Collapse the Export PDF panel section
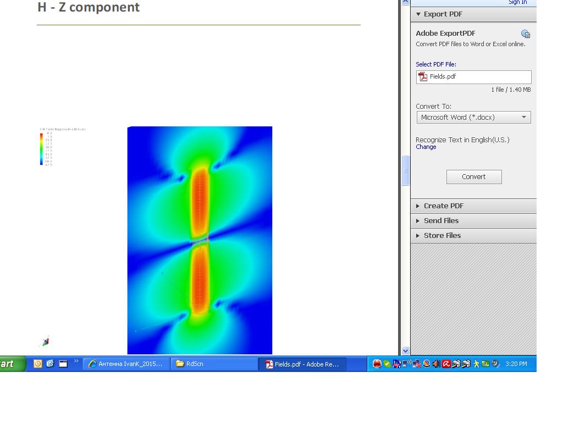563x422 pixels. pyautogui.click(x=418, y=14)
